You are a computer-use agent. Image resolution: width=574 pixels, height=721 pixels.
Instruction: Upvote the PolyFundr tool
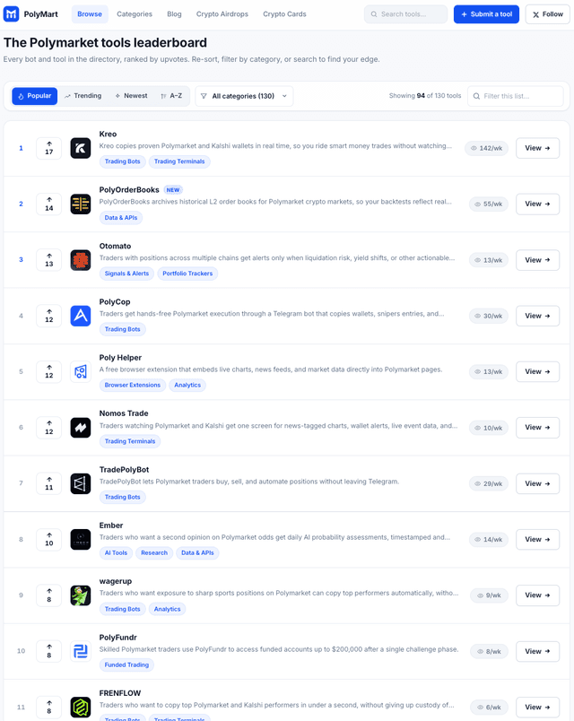(x=48, y=652)
